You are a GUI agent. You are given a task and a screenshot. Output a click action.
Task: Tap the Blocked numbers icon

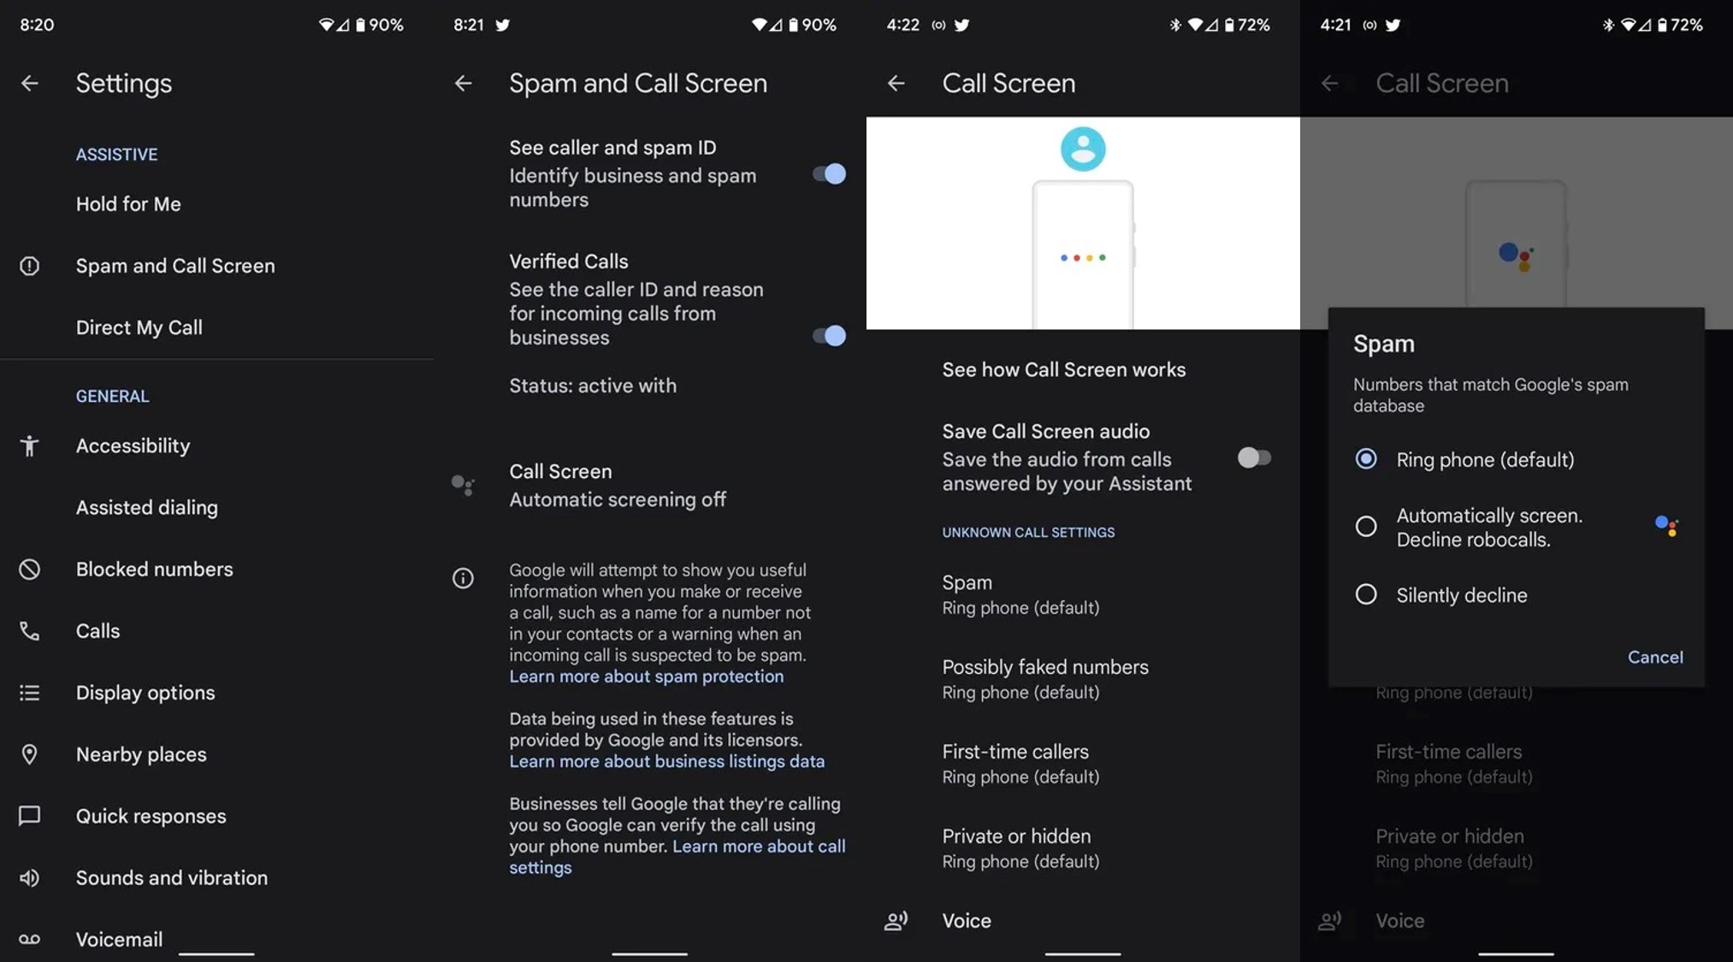click(x=31, y=569)
